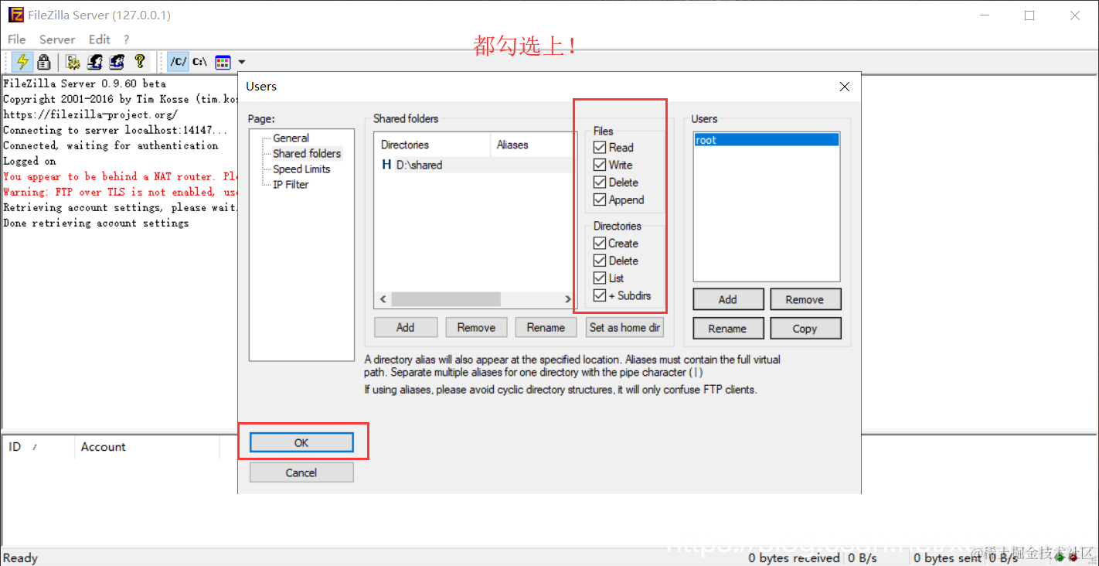Click the FileZilla Server title bar logo

pyautogui.click(x=15, y=15)
